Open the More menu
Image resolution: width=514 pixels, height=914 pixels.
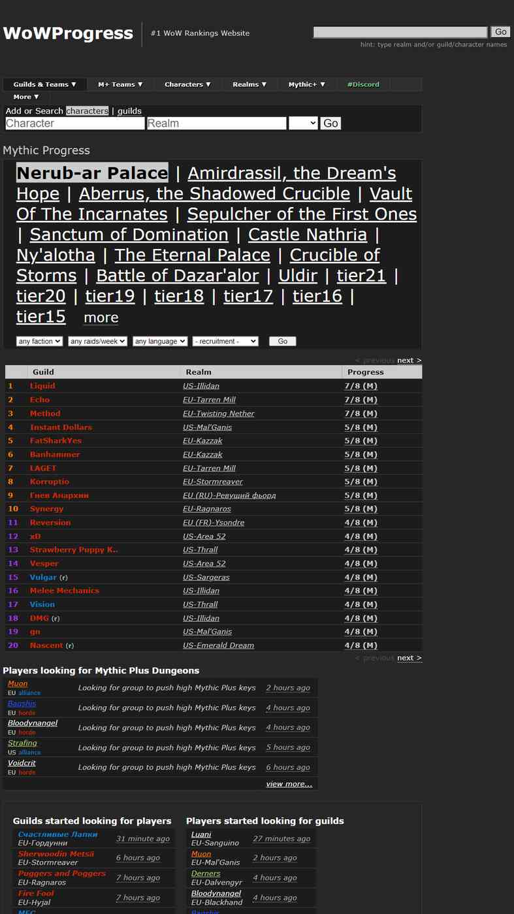(26, 97)
